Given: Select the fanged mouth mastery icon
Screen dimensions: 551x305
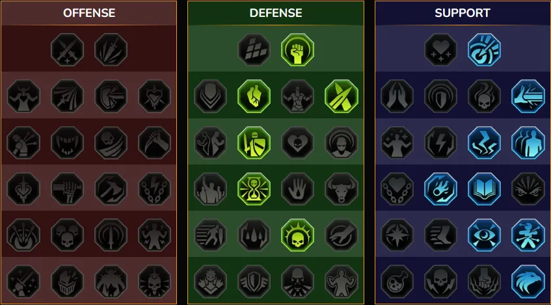Looking at the screenshot, I should tap(67, 142).
